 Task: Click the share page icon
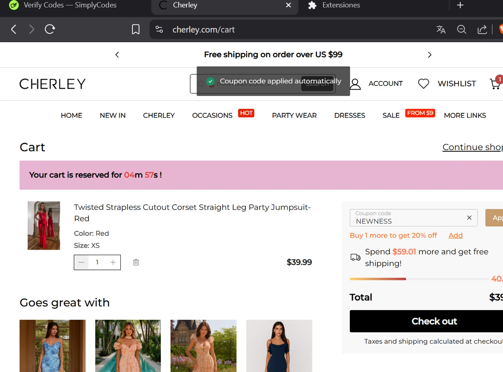pos(482,29)
